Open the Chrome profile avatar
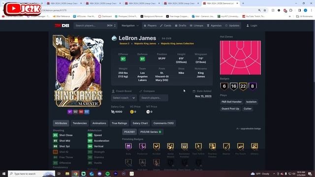 [305, 10]
